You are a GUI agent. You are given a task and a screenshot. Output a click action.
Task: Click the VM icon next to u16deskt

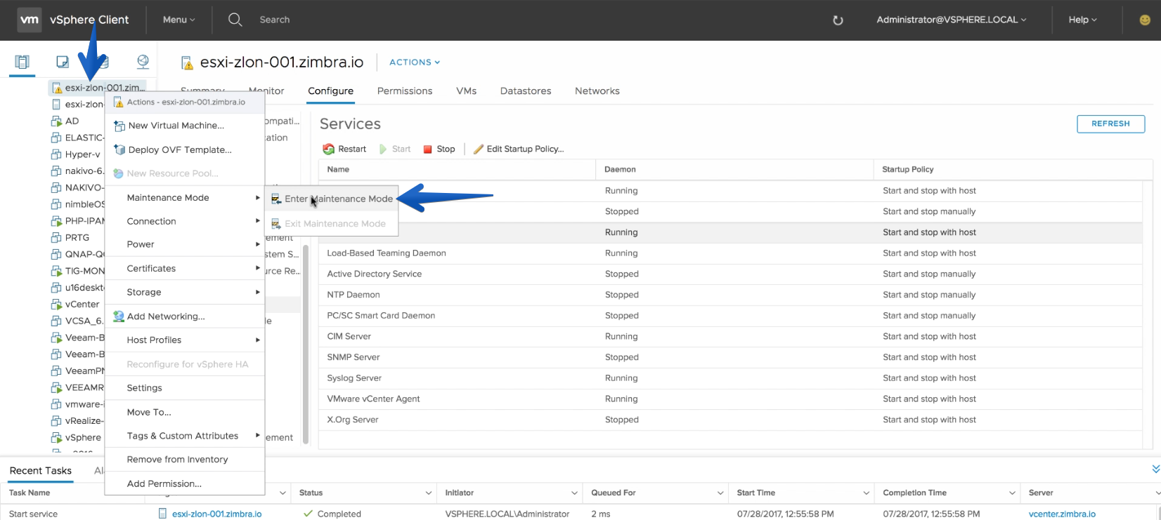(57, 288)
